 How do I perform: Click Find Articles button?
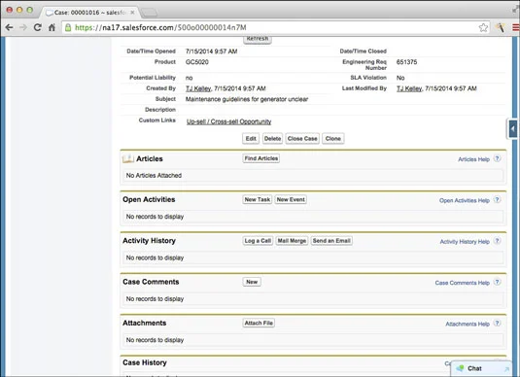(x=261, y=158)
